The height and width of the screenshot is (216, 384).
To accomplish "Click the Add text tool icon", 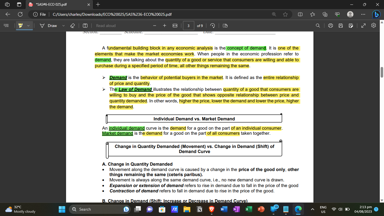I will coord(85,26).
